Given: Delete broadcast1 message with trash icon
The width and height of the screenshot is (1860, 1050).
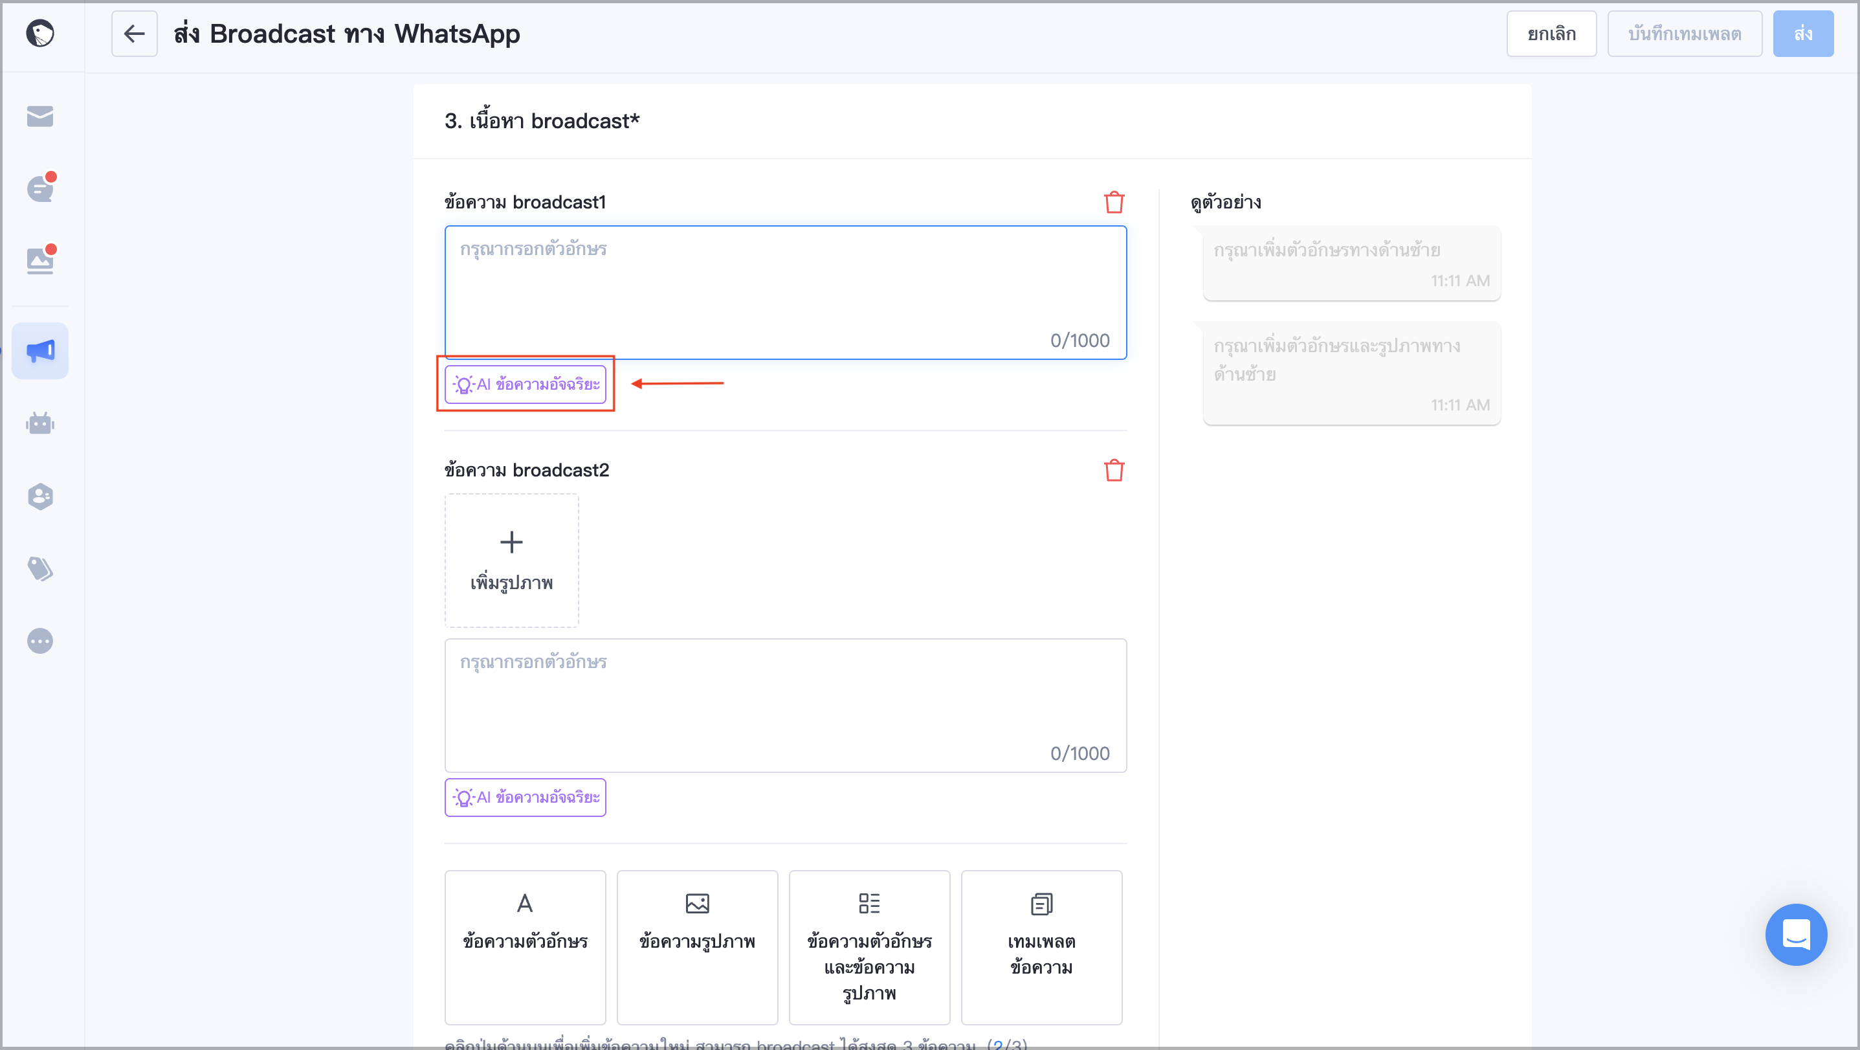Looking at the screenshot, I should tap(1114, 202).
